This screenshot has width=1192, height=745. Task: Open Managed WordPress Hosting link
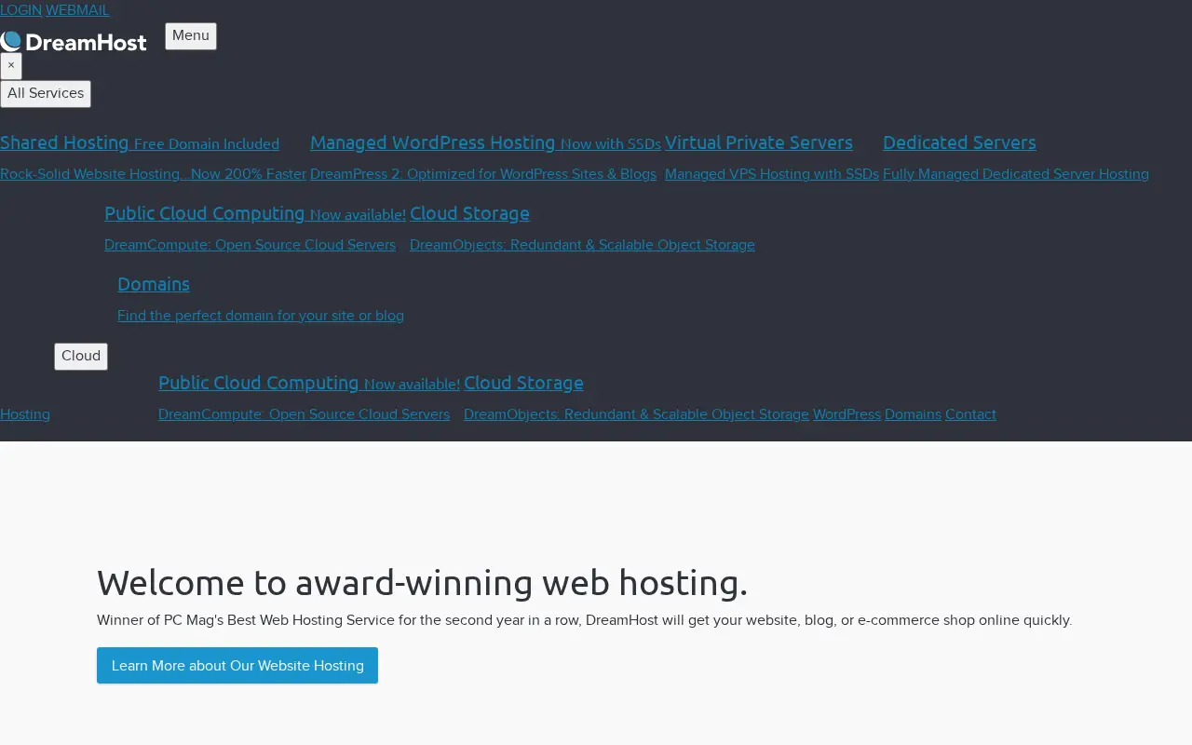point(485,143)
